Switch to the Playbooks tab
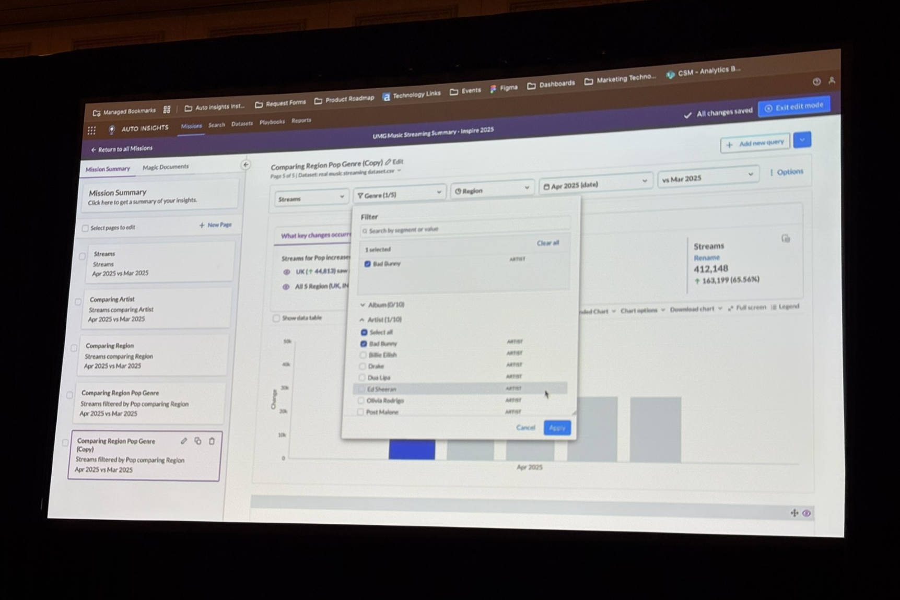Viewport: 900px width, 600px height. [272, 122]
